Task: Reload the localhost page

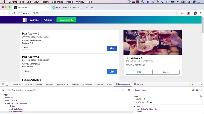Action: tap(14, 13)
